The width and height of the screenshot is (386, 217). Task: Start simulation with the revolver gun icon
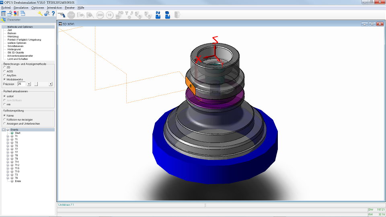click(x=61, y=15)
